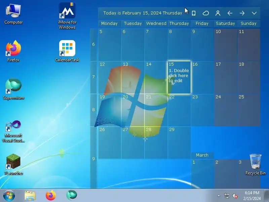Select the today cell, February 15
Screen dimensions: 269x202
[179, 77]
